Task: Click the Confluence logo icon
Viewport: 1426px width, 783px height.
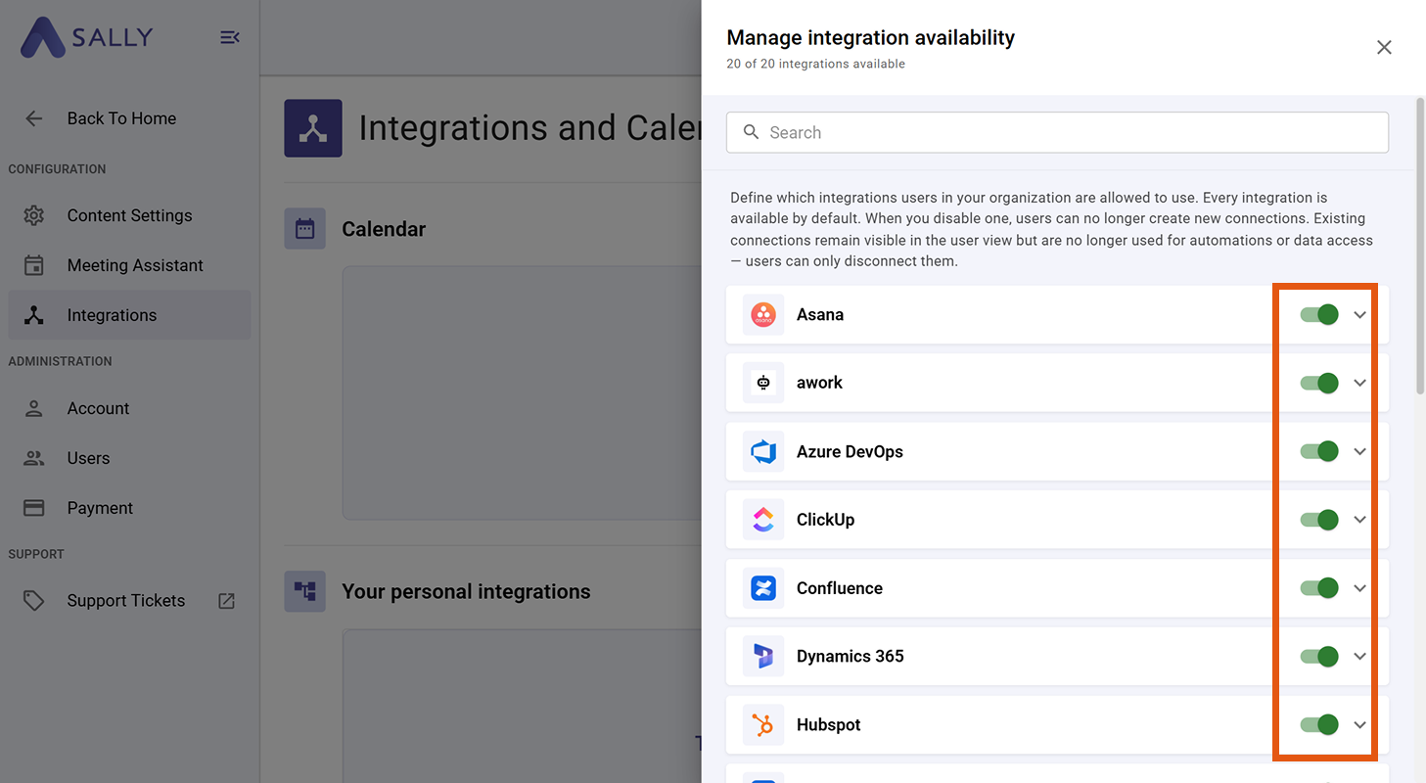Action: (x=762, y=588)
